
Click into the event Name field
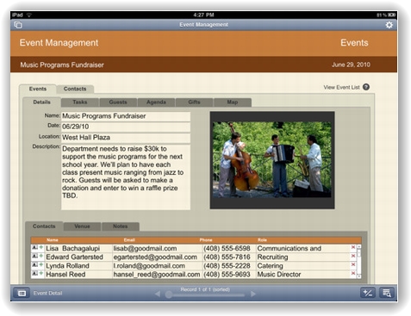coord(126,116)
